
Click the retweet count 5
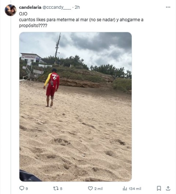(x=61, y=189)
